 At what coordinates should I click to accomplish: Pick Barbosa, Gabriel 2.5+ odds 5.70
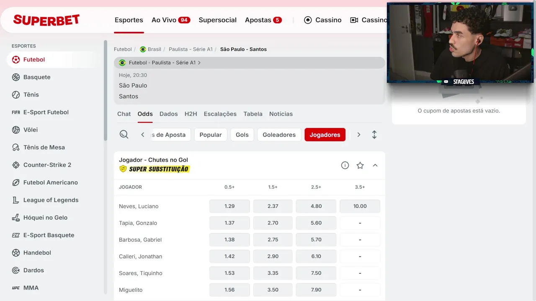[316, 240]
